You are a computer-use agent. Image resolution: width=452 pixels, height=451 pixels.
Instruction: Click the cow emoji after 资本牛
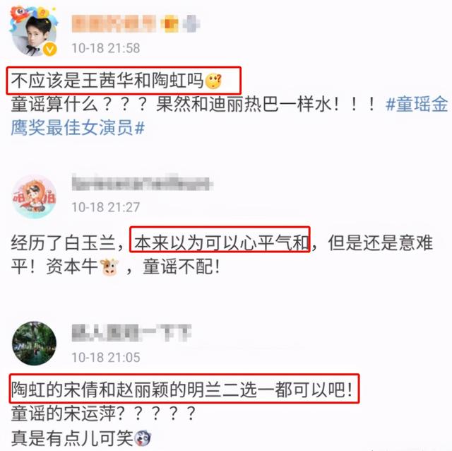click(x=109, y=267)
